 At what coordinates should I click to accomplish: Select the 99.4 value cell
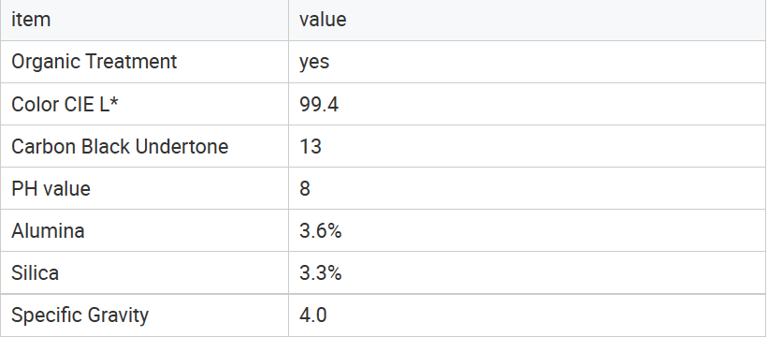coord(528,104)
